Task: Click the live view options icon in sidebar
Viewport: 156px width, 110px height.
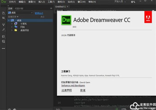Action: point(3,25)
